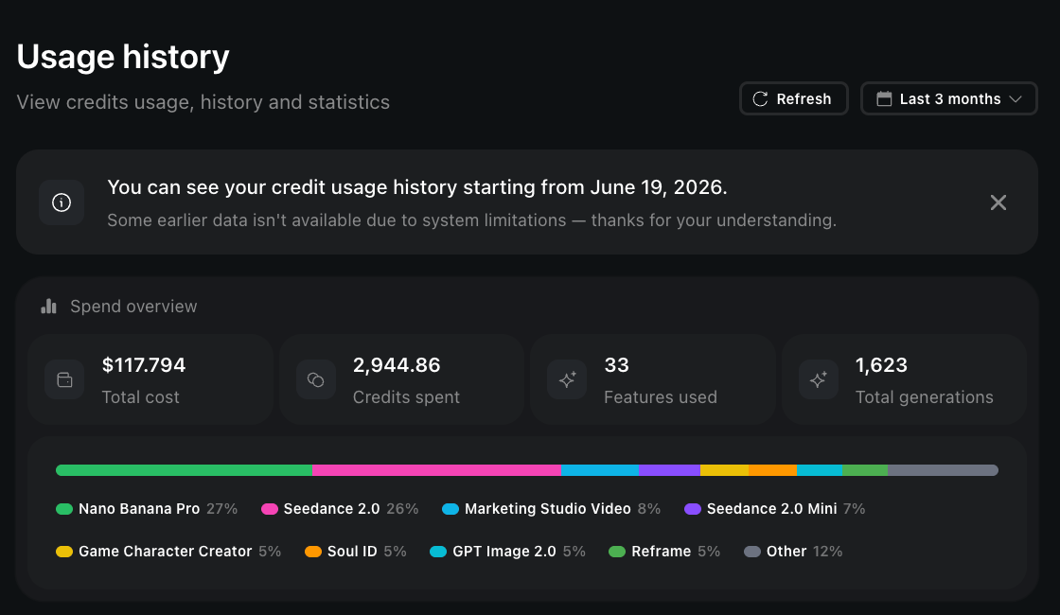1060x615 pixels.
Task: Click the Reframe legend entry
Action: (663, 552)
